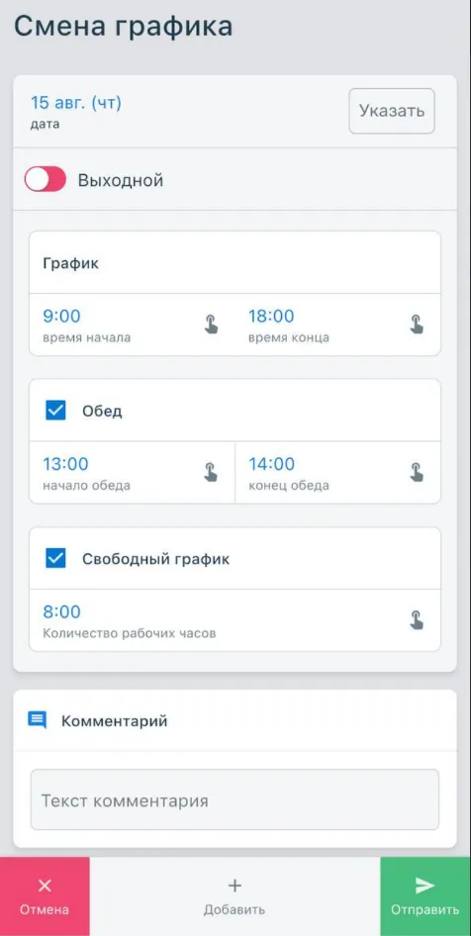Screen dimensions: 471x936
Task: Tap the hand icon for working hours 8:00
Action: coord(417,620)
